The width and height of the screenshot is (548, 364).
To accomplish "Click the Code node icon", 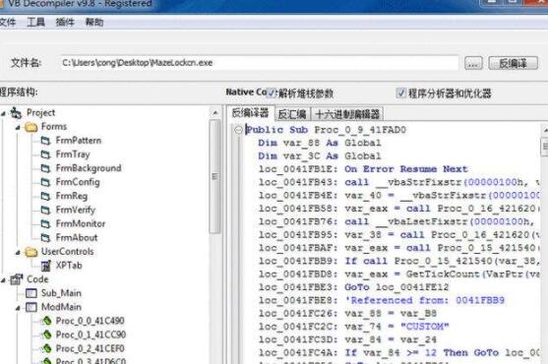I will tap(17, 279).
